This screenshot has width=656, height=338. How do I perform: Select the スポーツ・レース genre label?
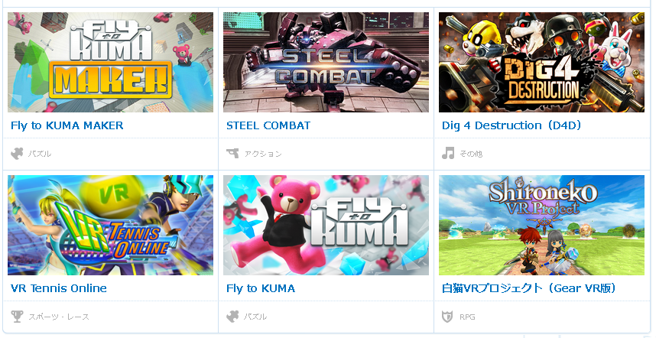(x=59, y=317)
